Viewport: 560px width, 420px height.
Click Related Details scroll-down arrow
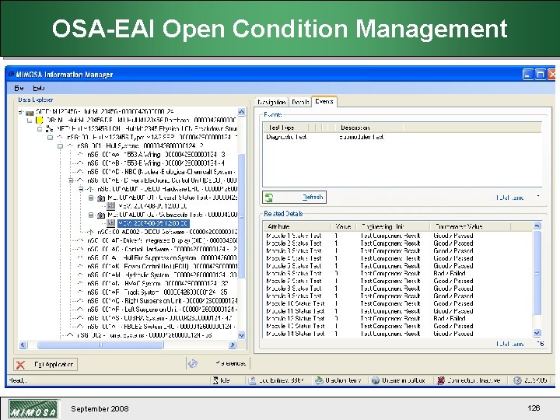(537, 333)
